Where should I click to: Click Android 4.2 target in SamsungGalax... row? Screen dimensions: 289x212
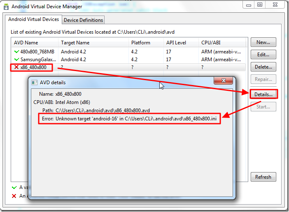(73, 60)
